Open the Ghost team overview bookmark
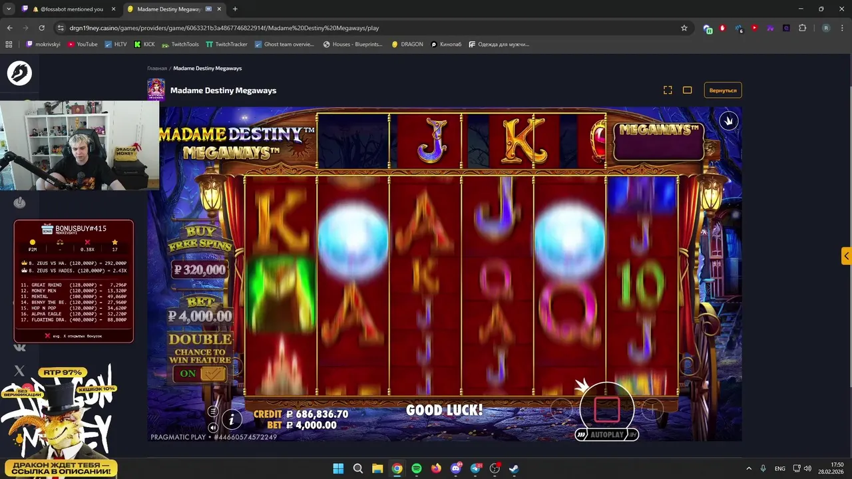Image resolution: width=852 pixels, height=479 pixels. [x=284, y=44]
